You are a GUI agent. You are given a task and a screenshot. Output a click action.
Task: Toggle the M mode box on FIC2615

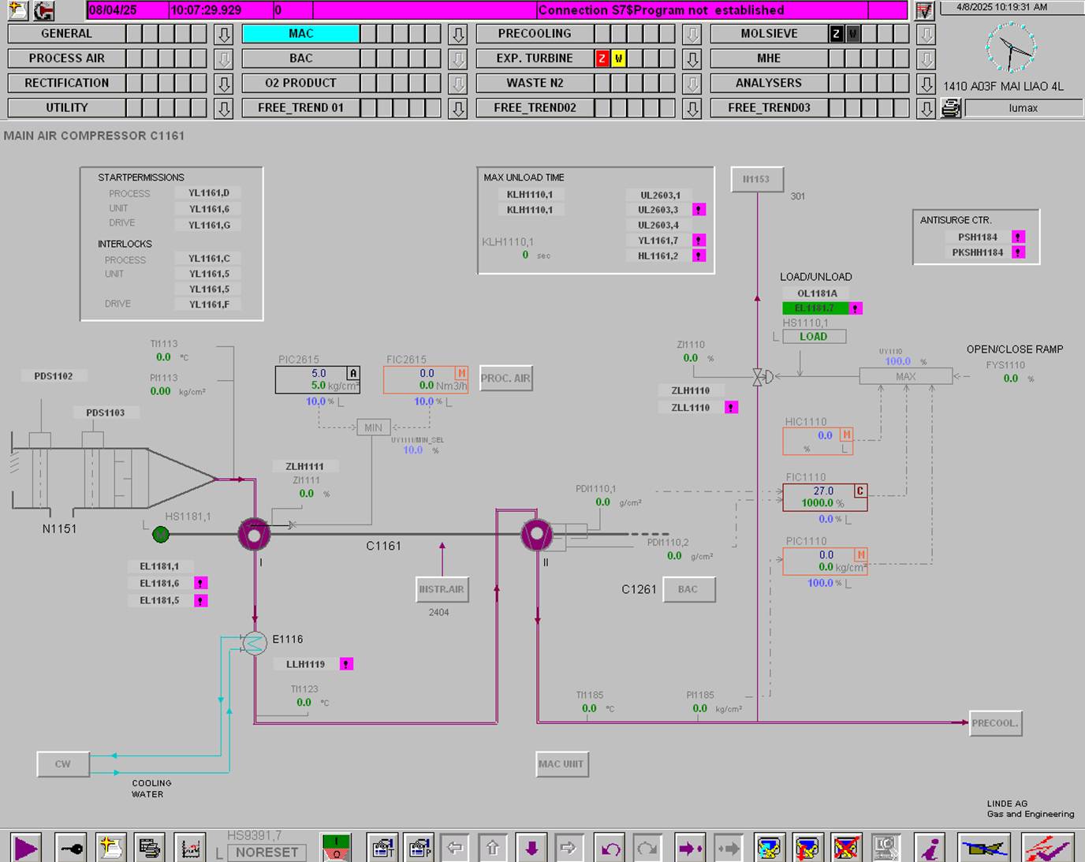click(x=461, y=373)
